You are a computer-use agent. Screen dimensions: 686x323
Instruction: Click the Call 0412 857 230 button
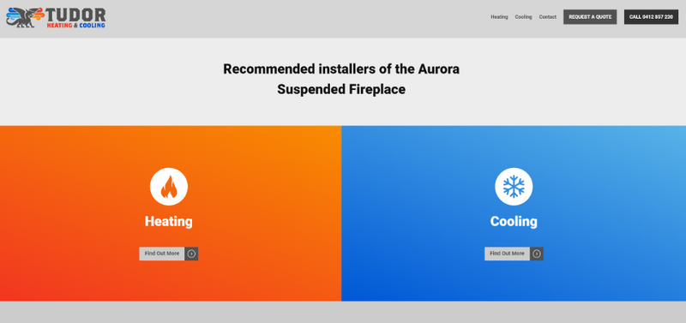pyautogui.click(x=651, y=17)
